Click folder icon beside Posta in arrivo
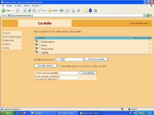This screenshot has width=154, height=115. tap(36, 41)
